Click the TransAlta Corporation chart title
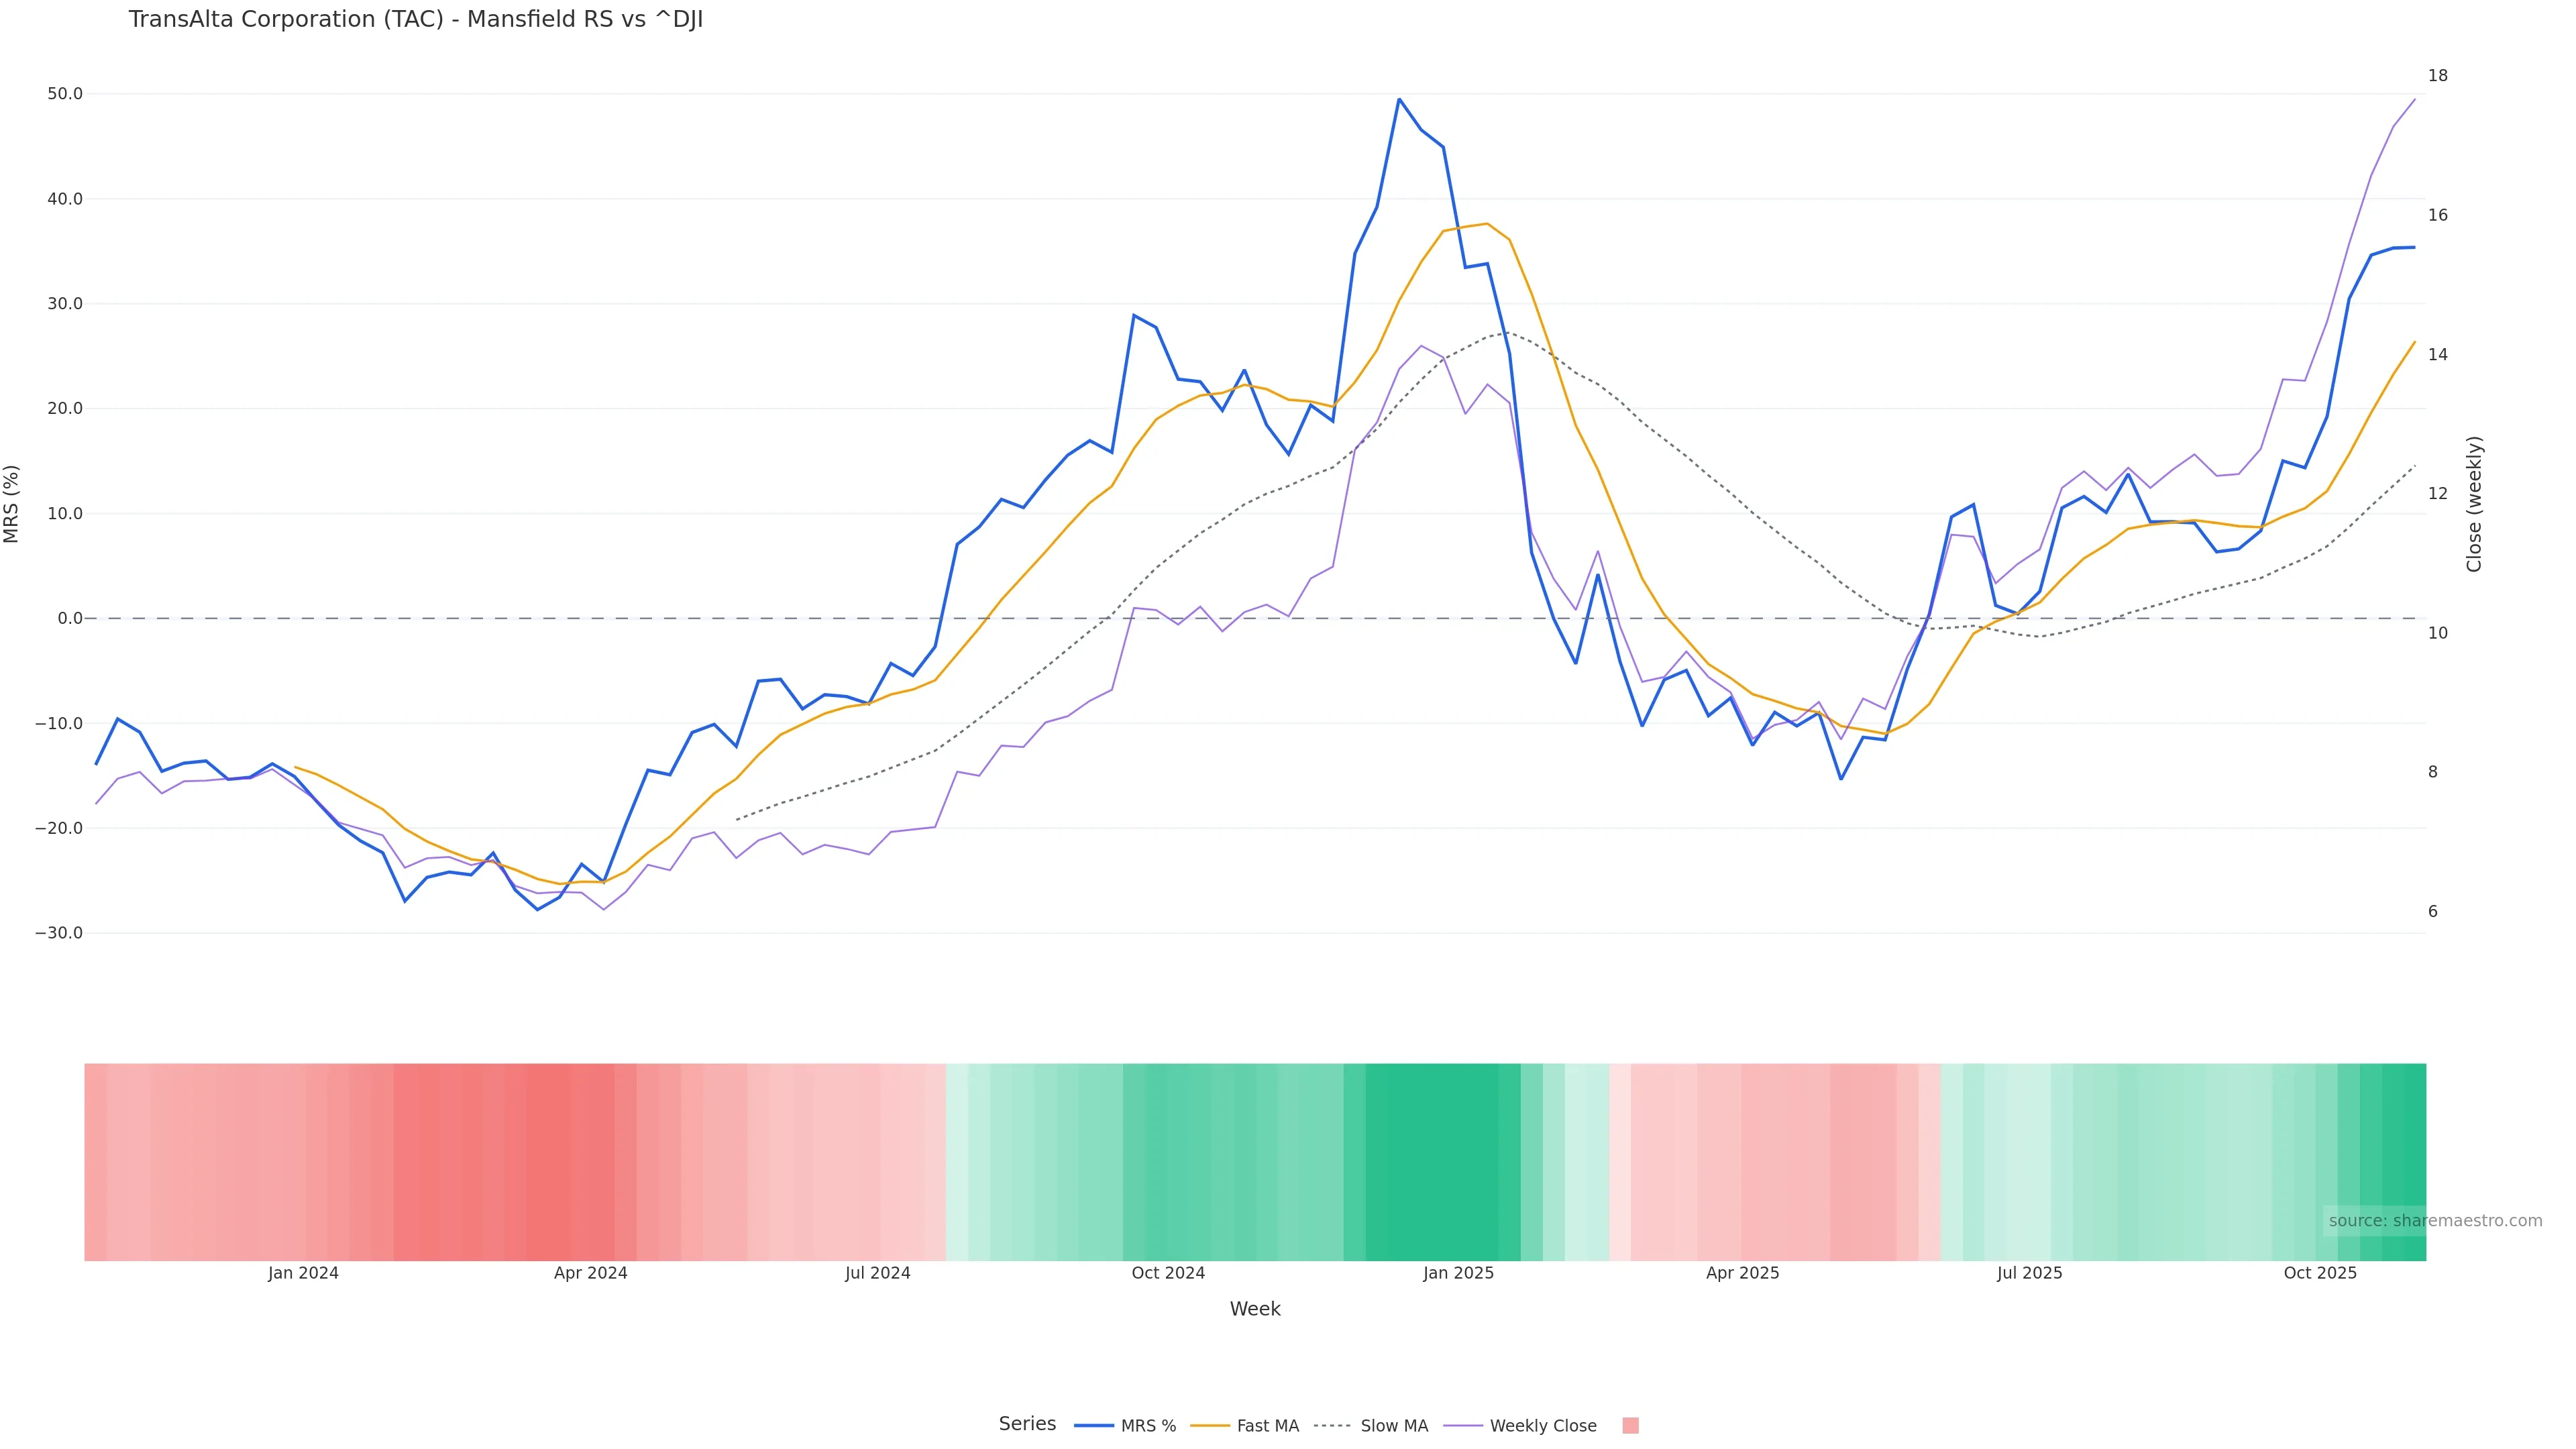The width and height of the screenshot is (2576, 1449). pyautogui.click(x=416, y=20)
